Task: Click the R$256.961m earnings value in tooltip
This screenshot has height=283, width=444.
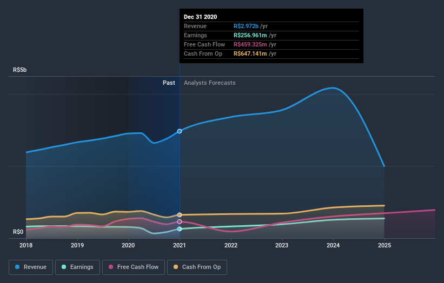Action: [x=250, y=35]
